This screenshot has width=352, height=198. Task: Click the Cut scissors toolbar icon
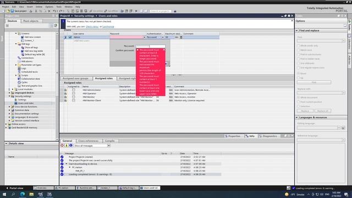[36, 11]
